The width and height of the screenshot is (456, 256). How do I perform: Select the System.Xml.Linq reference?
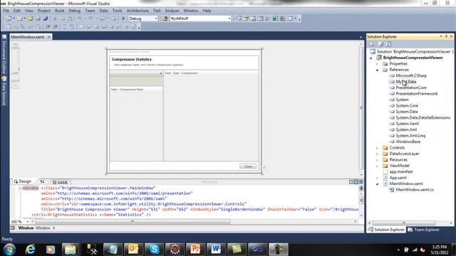[x=410, y=136]
